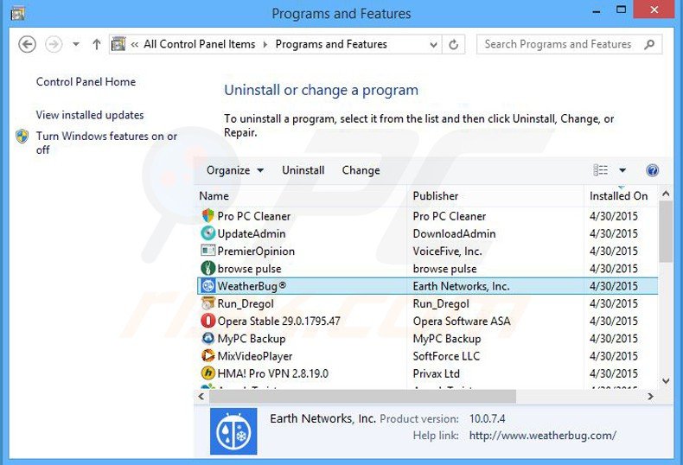
Task: Sort by the Name column header
Action: [x=302, y=196]
